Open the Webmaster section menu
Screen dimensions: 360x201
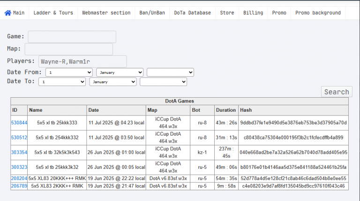[106, 13]
